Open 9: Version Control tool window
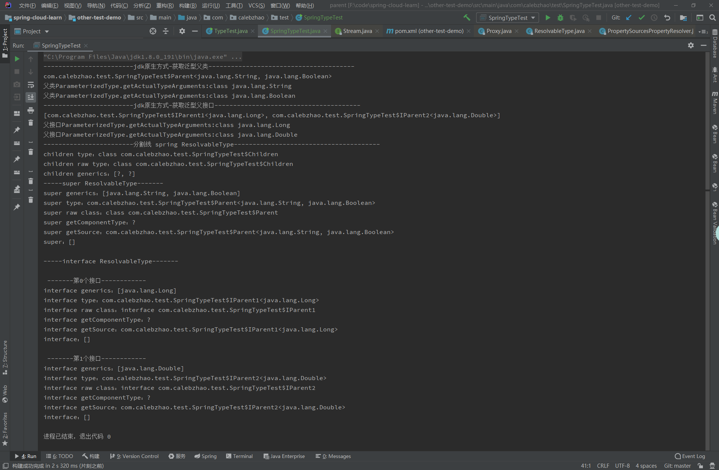Screen dimensions: 719x470 click(134, 456)
